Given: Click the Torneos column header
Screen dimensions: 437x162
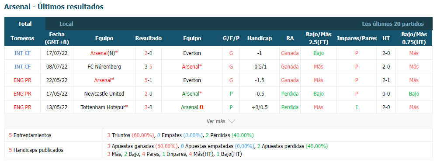Looking at the screenshot, I should pos(23,38).
